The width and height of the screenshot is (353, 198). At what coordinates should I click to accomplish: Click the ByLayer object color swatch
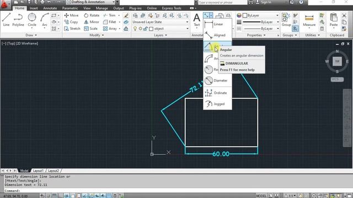(x=245, y=15)
